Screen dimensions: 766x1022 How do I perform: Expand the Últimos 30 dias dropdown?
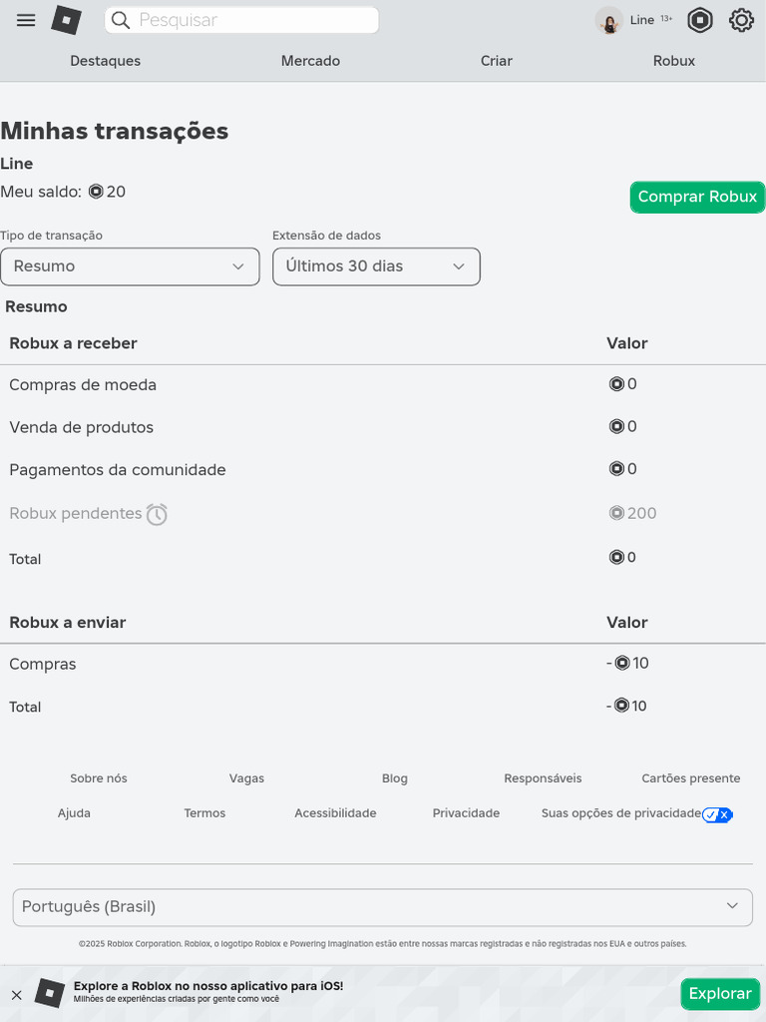point(376,266)
